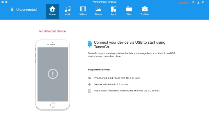
Task: Click 'Connect your device via USB' heading
Action: click(x=130, y=45)
